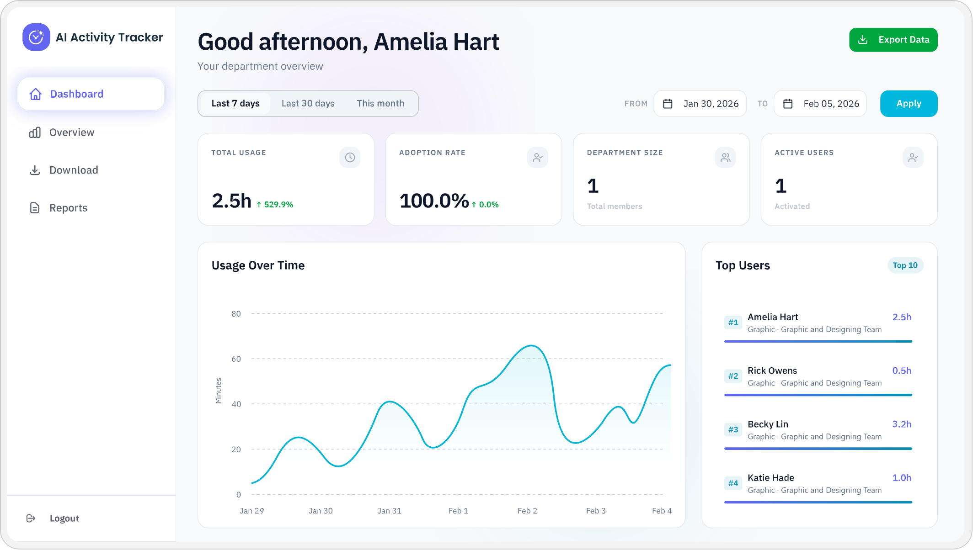Open the TO date calendar picker

click(x=787, y=103)
